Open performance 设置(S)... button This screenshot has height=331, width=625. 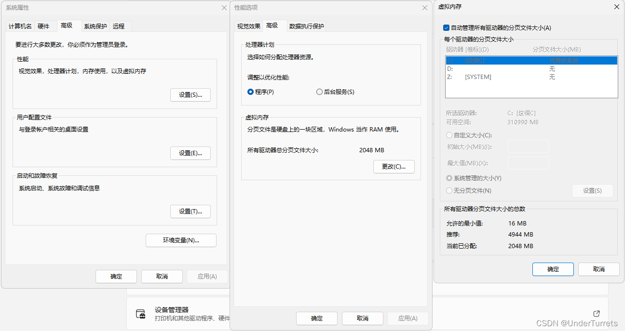pyautogui.click(x=190, y=95)
